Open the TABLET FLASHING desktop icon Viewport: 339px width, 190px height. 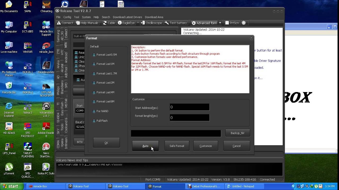coord(28,150)
